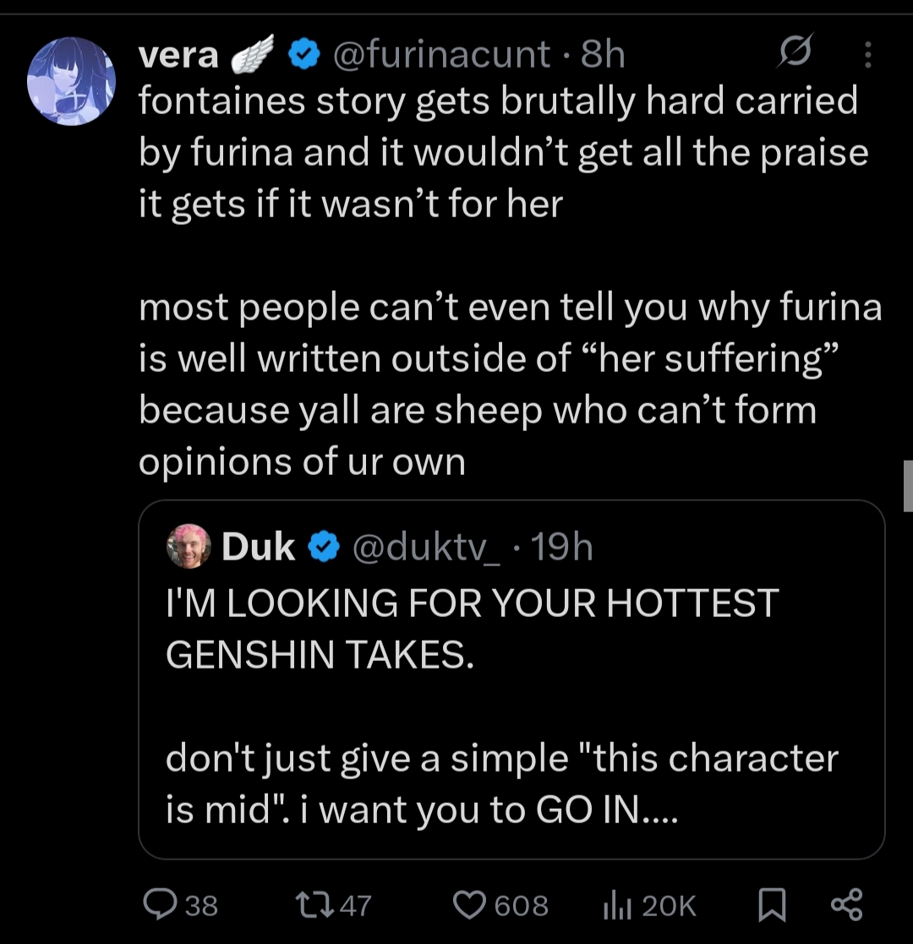913x944 pixels.
Task: Click the @furinacunt handle
Action: tap(440, 54)
